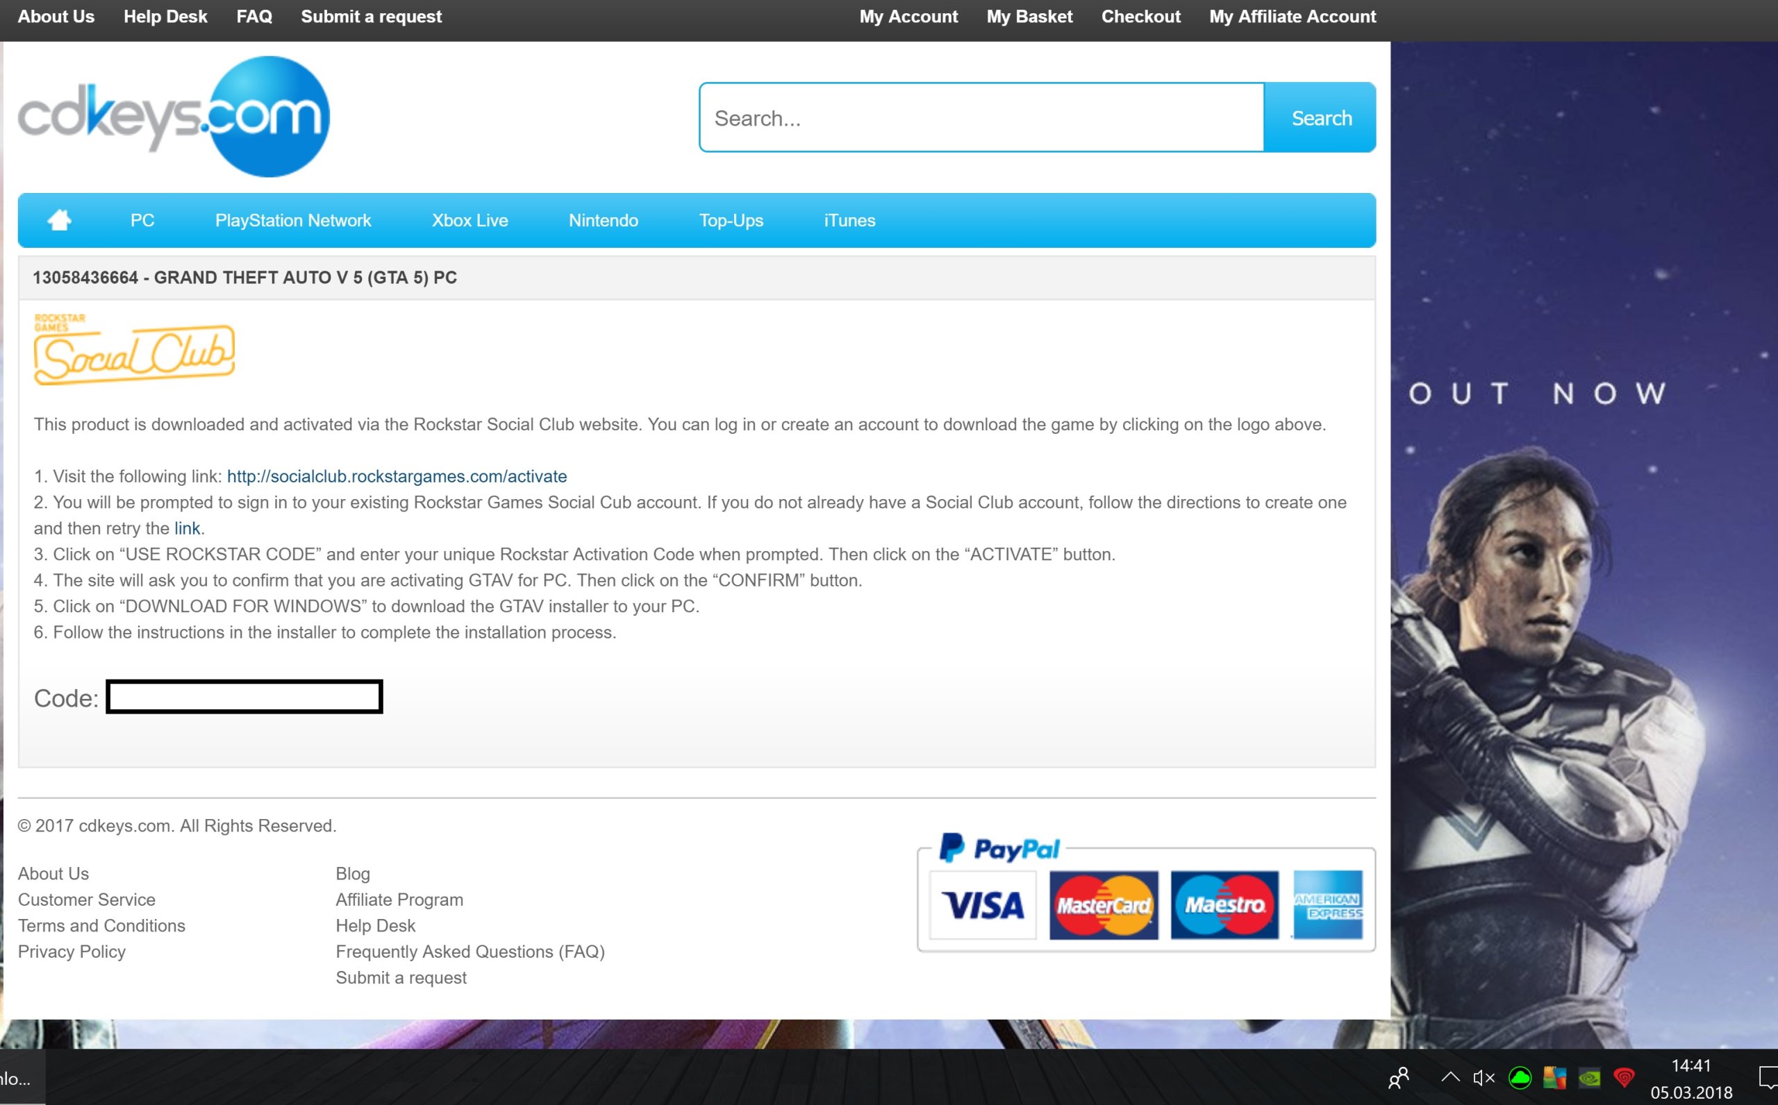Go to Checkout
Viewport: 1778px width, 1105px height.
(x=1141, y=17)
